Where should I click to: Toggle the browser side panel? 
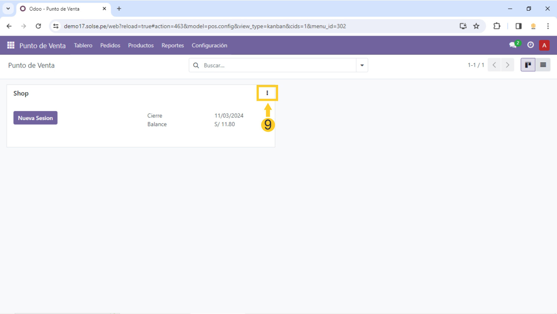pos(519,26)
